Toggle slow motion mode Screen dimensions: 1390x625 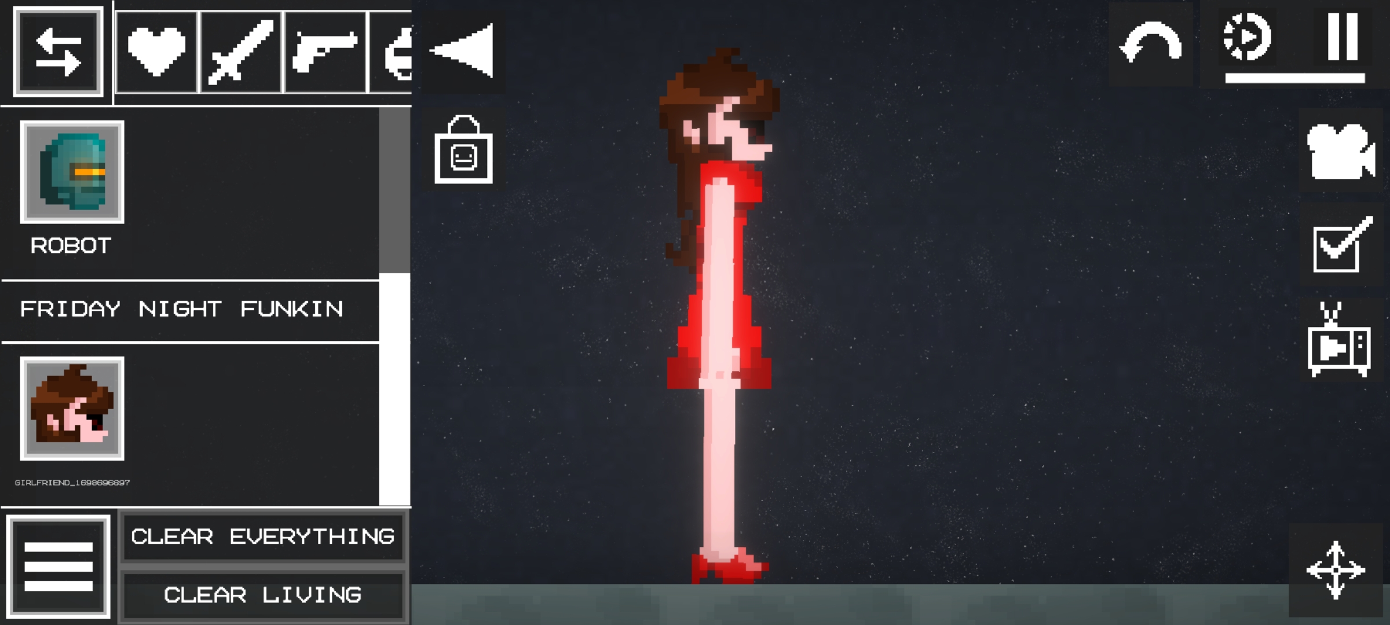1246,37
